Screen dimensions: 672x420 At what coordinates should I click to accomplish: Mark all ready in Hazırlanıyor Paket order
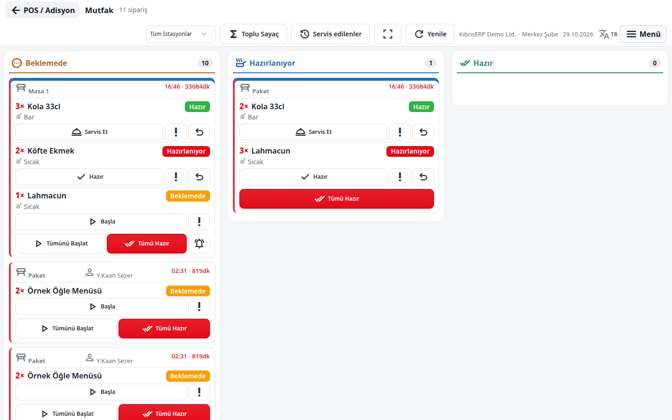[x=336, y=199]
